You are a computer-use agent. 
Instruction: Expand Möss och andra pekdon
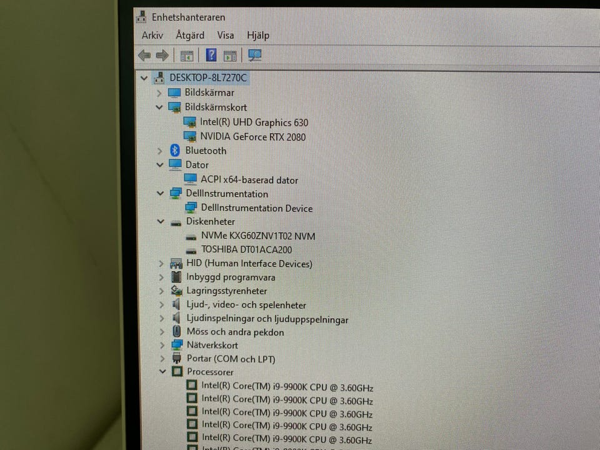[162, 332]
